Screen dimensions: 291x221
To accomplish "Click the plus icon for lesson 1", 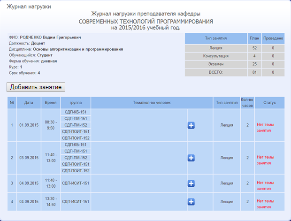I will pos(191,125).
